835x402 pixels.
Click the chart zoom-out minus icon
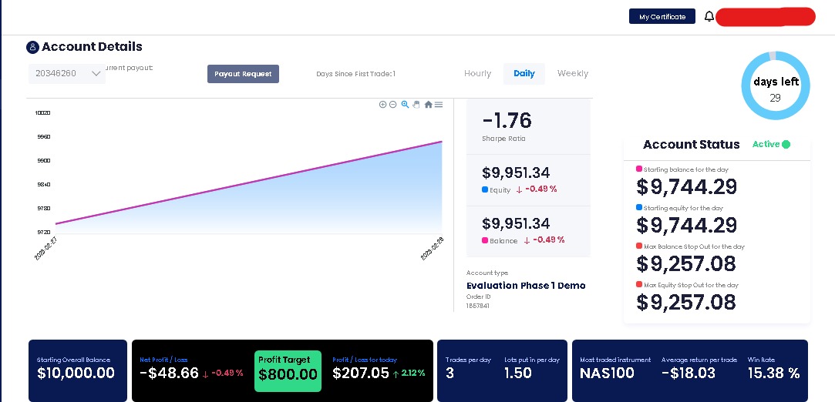coord(393,104)
